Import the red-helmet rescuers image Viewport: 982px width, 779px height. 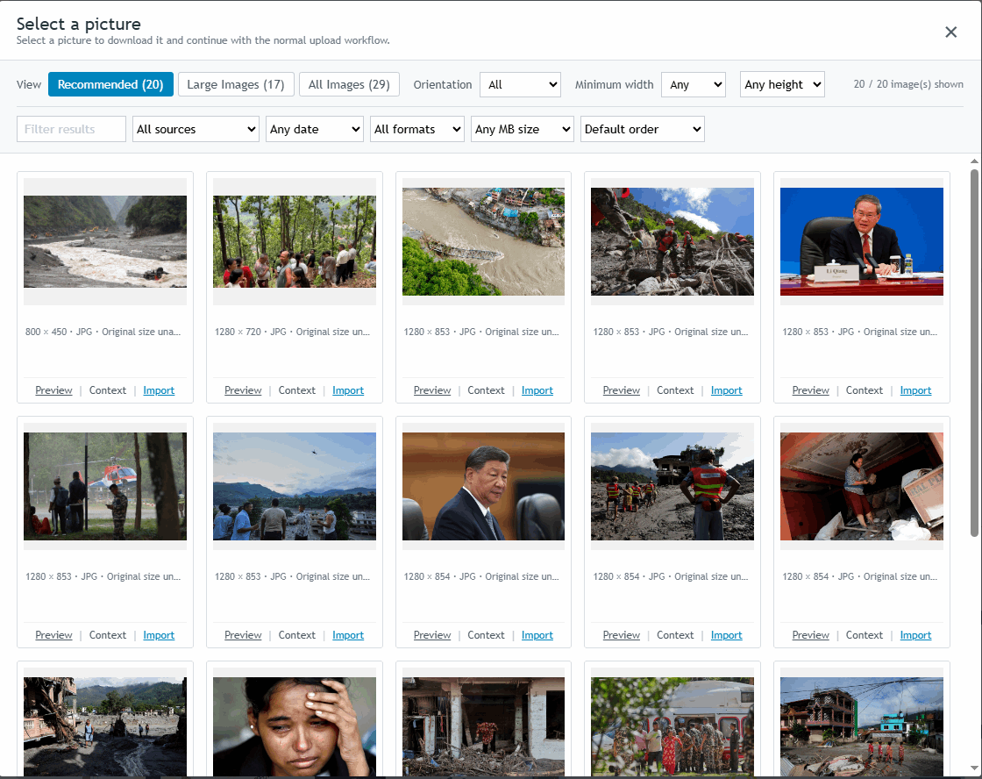(727, 390)
